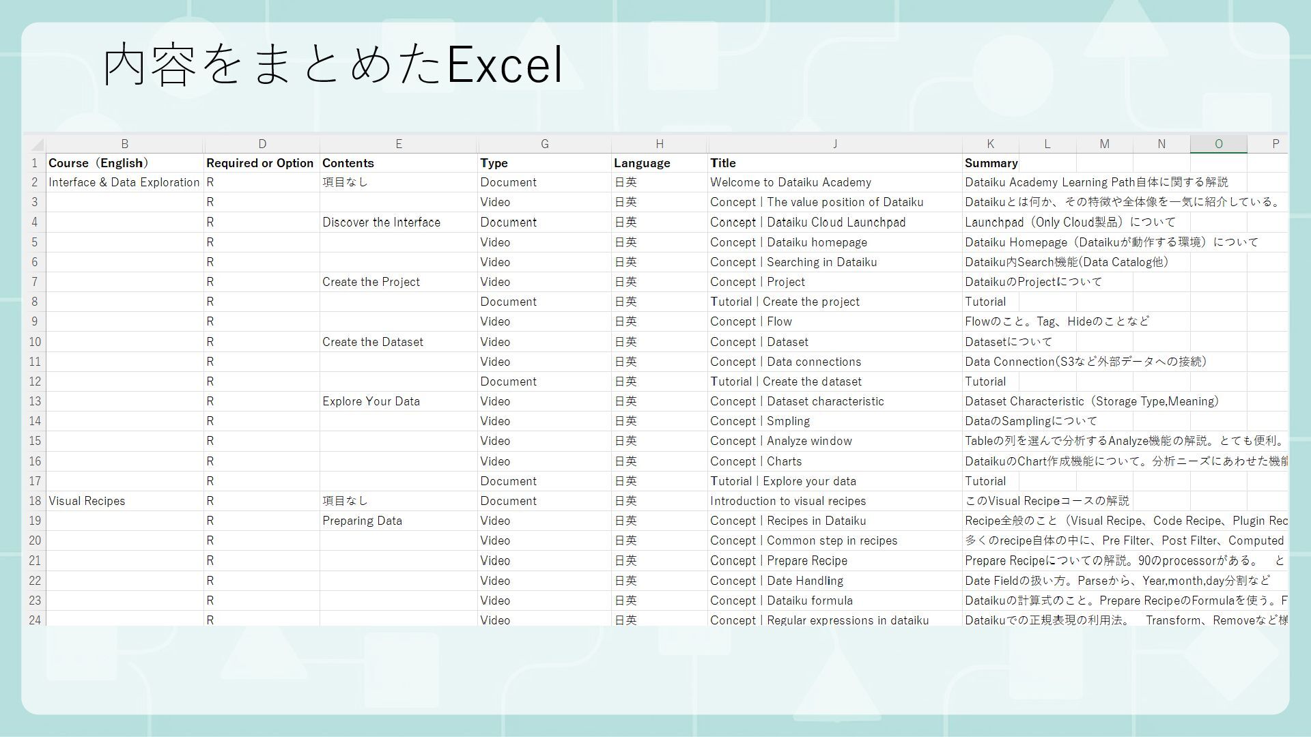Image resolution: width=1311 pixels, height=737 pixels.
Task: Click 'Concept | Dataiku Cloud Launchpad' cell
Action: click(835, 222)
